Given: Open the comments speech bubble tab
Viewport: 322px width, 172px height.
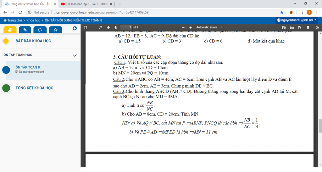Looking at the screenshot, I should point(40,30).
